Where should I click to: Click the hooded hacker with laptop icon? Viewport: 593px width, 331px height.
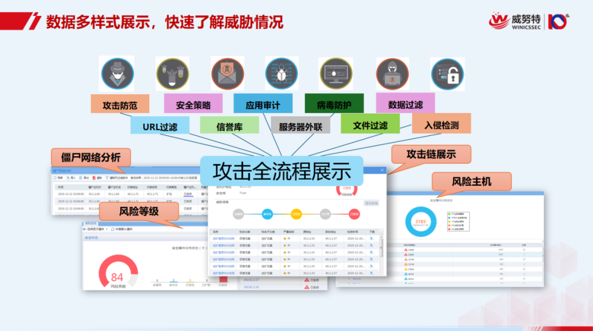click(x=393, y=74)
